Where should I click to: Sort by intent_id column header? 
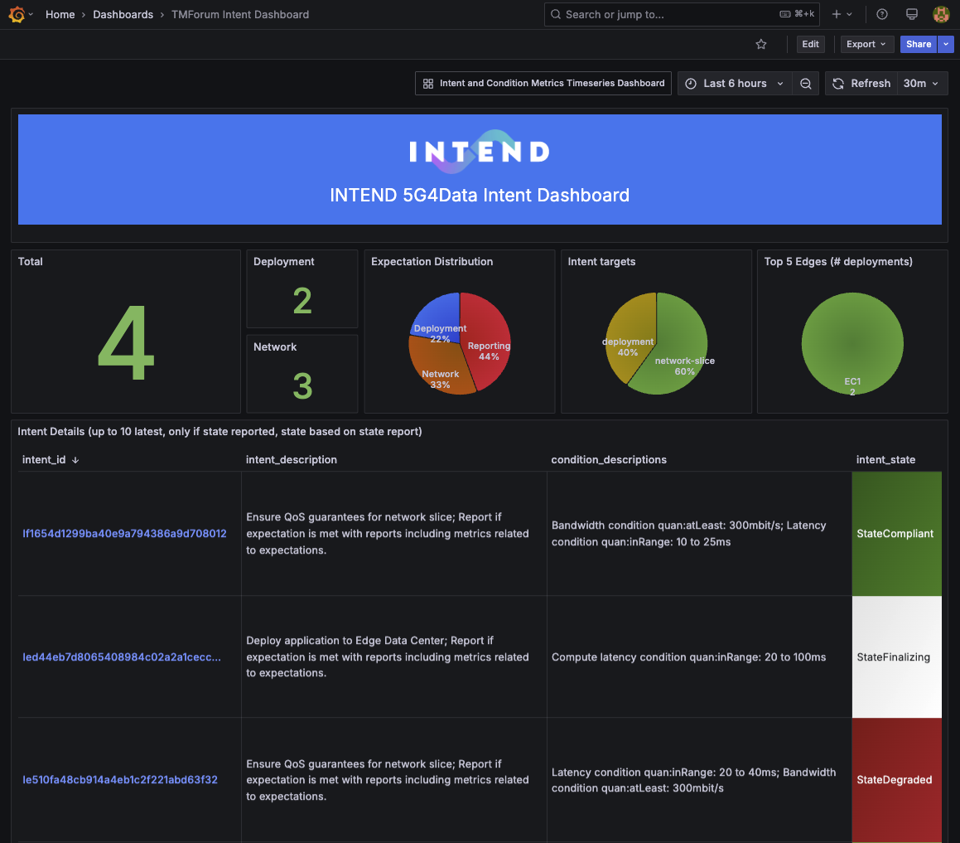(x=44, y=459)
